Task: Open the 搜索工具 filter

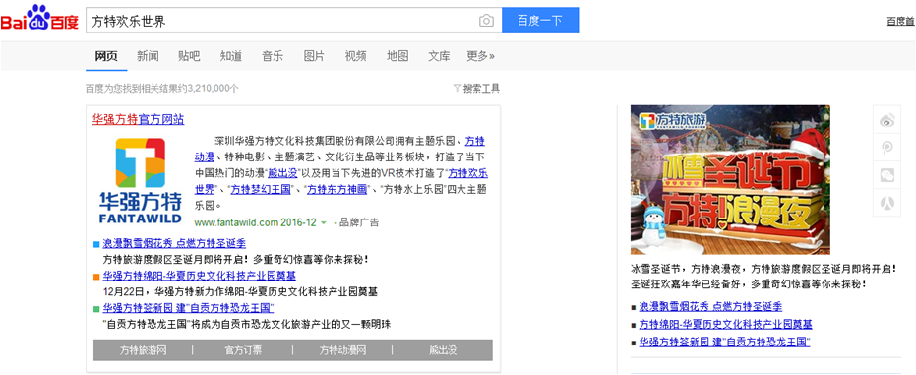Action: pos(476,89)
